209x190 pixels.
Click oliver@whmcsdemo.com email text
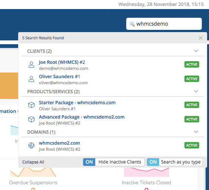pyautogui.click(x=63, y=83)
